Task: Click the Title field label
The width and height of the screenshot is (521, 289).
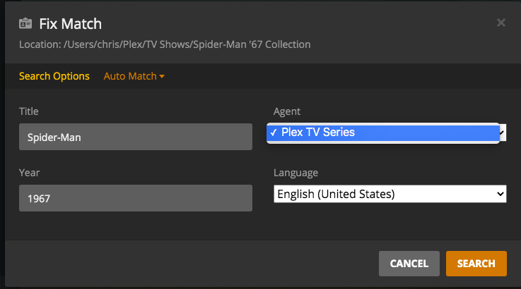Action: click(29, 111)
